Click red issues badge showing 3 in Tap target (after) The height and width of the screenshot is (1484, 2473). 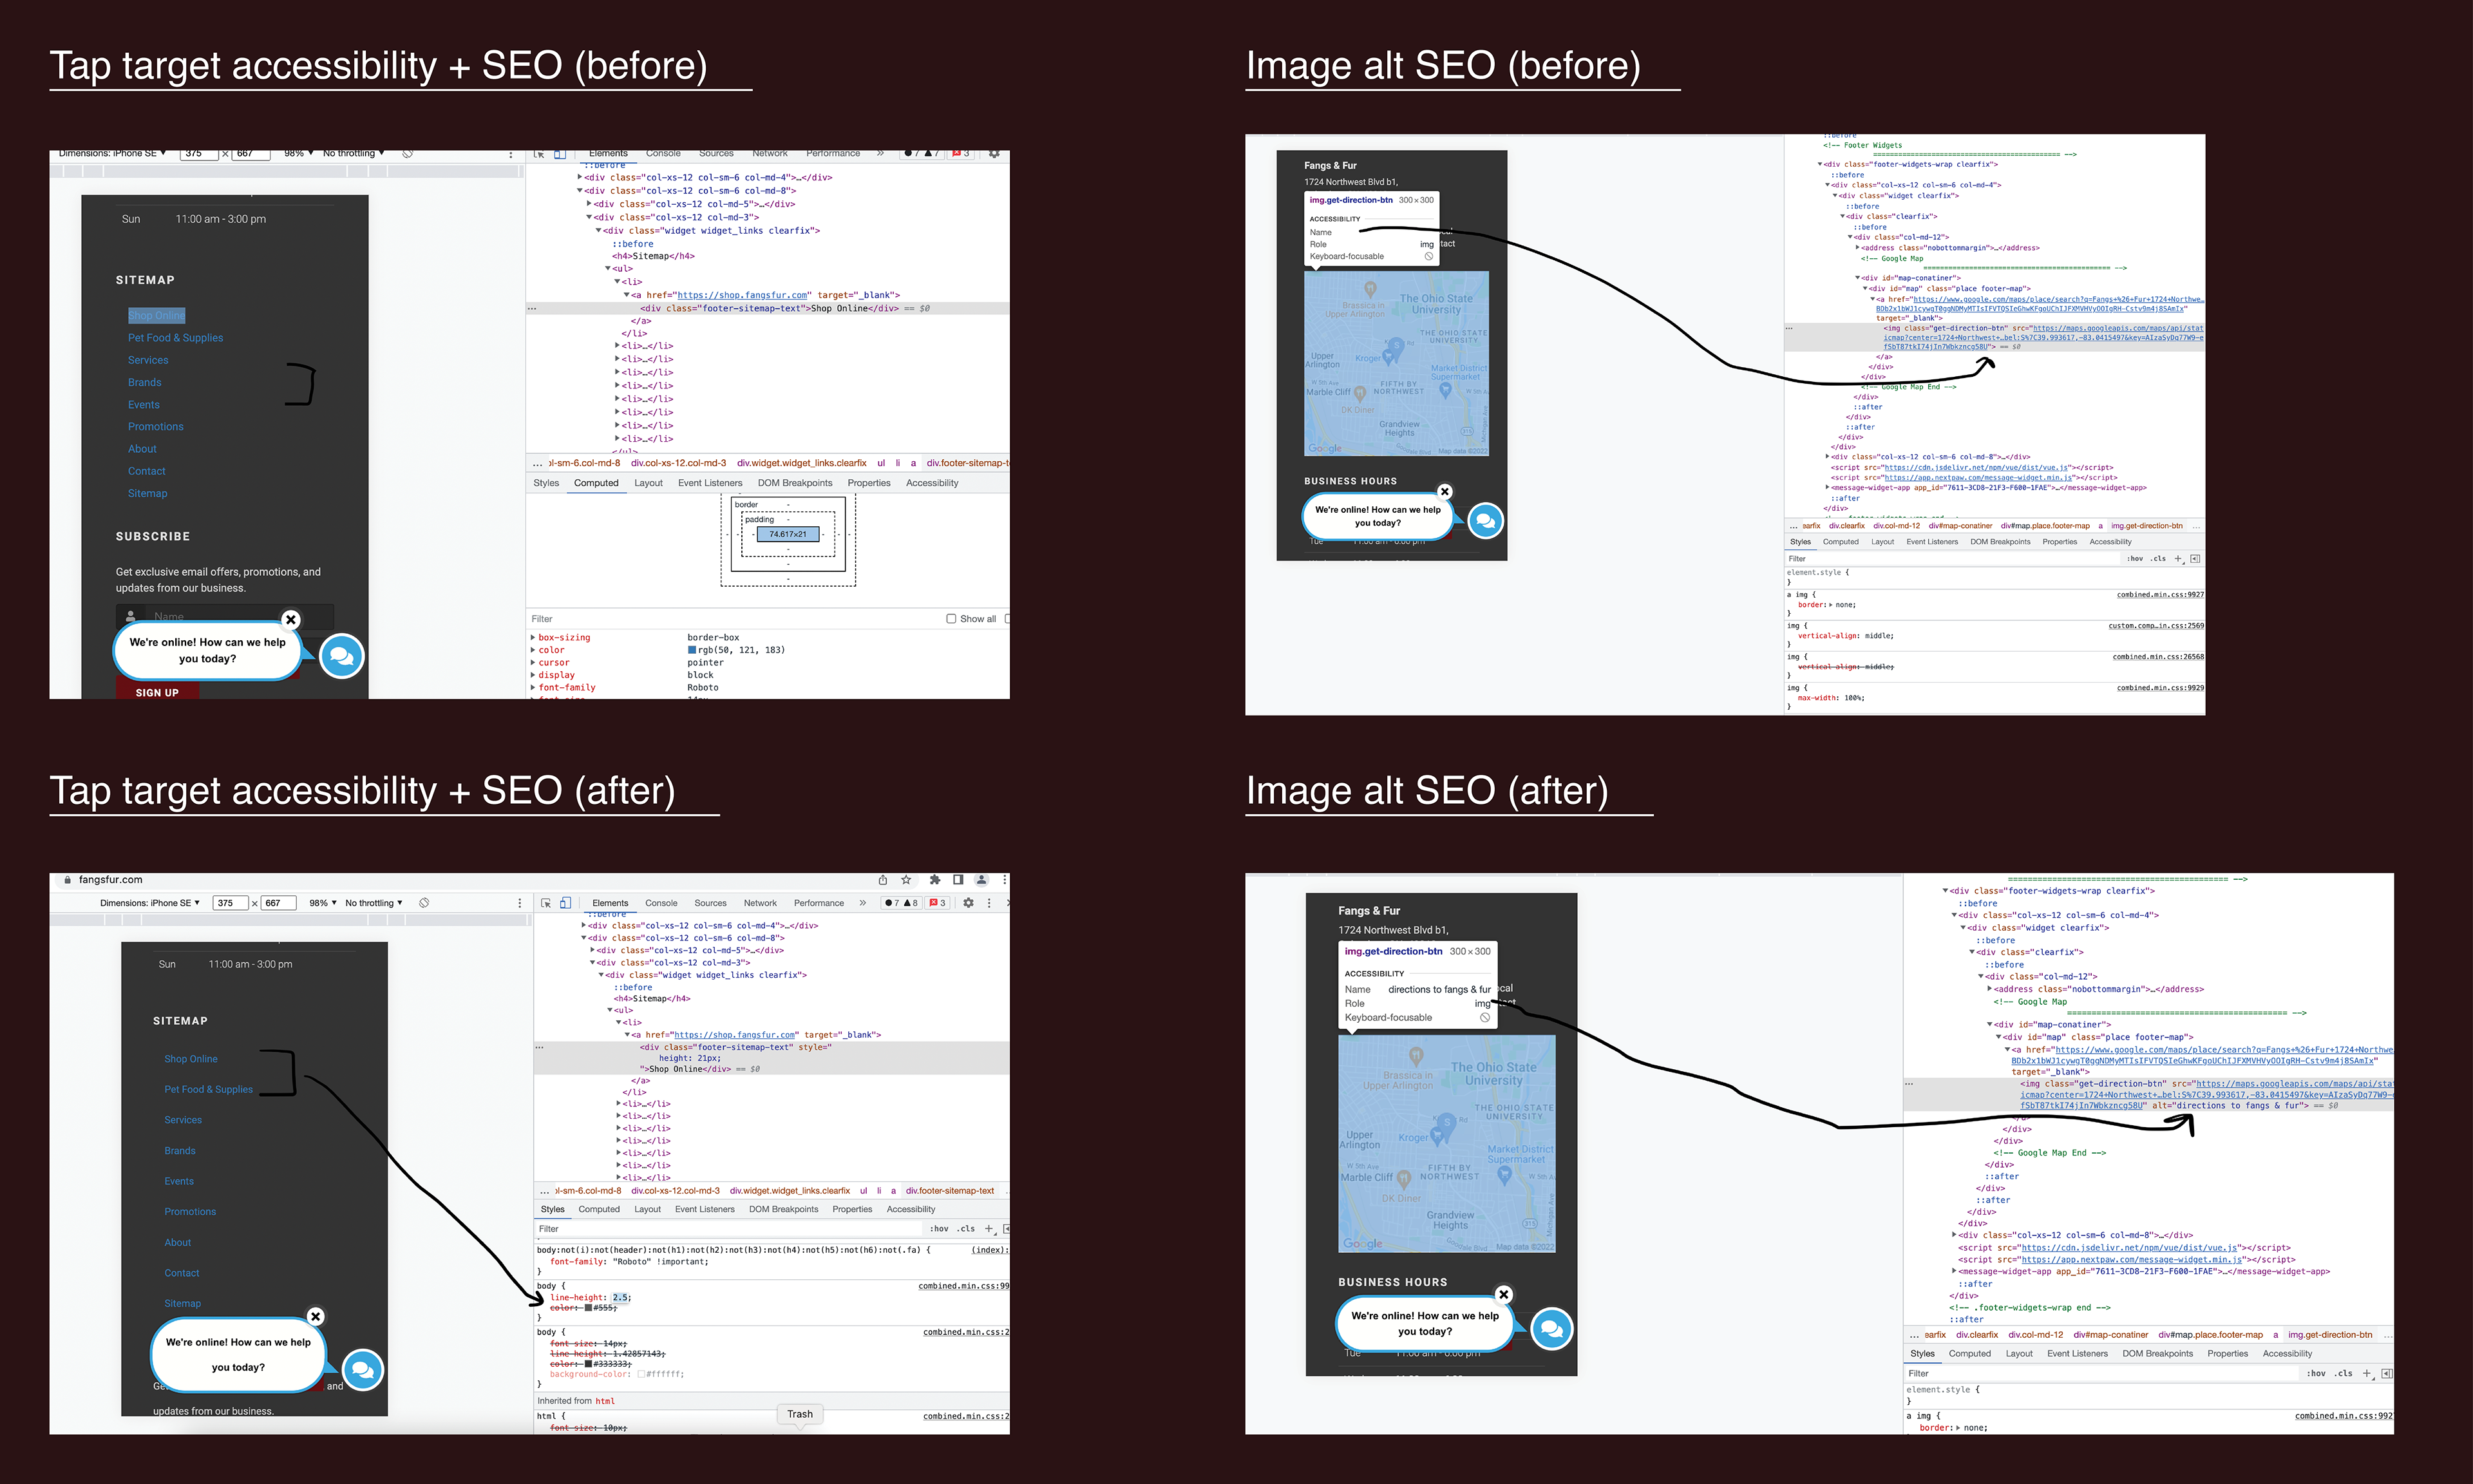[x=938, y=903]
